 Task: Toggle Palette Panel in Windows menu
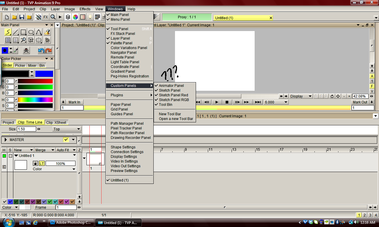pos(130,43)
